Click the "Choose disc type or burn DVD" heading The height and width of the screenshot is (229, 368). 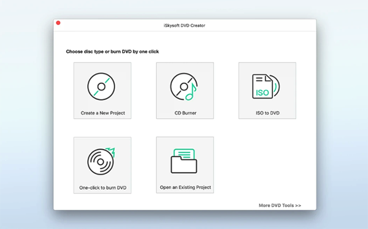click(x=112, y=51)
